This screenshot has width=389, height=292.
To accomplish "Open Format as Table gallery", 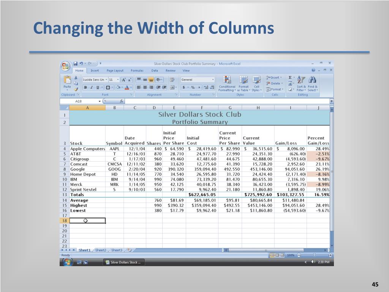I will (243, 84).
